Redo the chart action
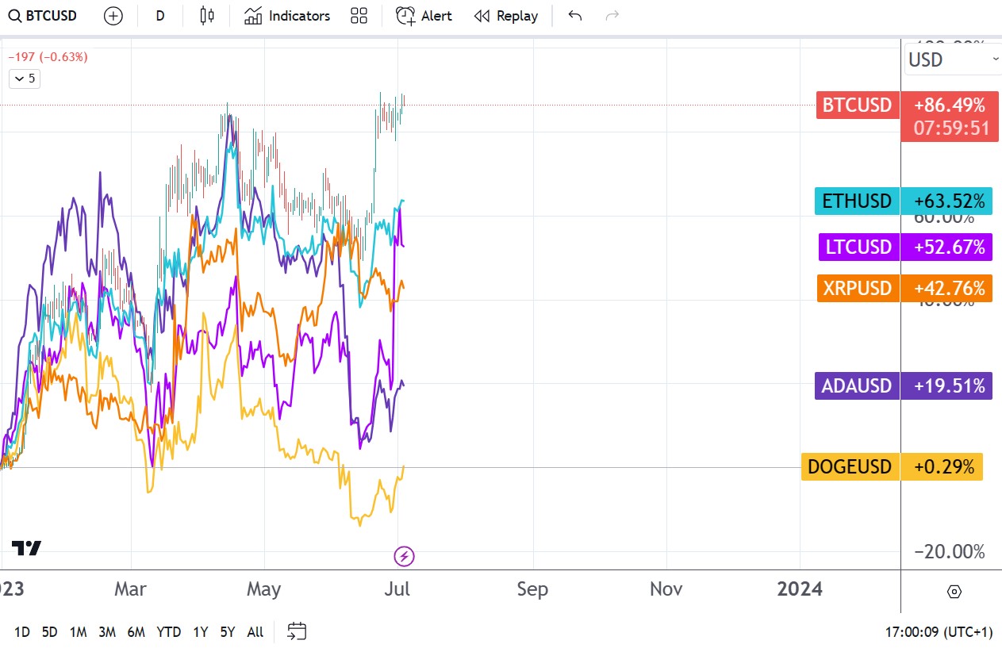The height and width of the screenshot is (648, 1002). point(612,16)
